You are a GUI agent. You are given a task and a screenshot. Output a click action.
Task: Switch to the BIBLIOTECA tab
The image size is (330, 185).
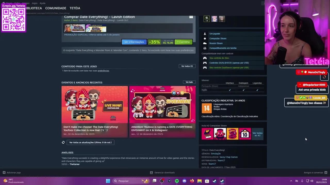coord(34,8)
